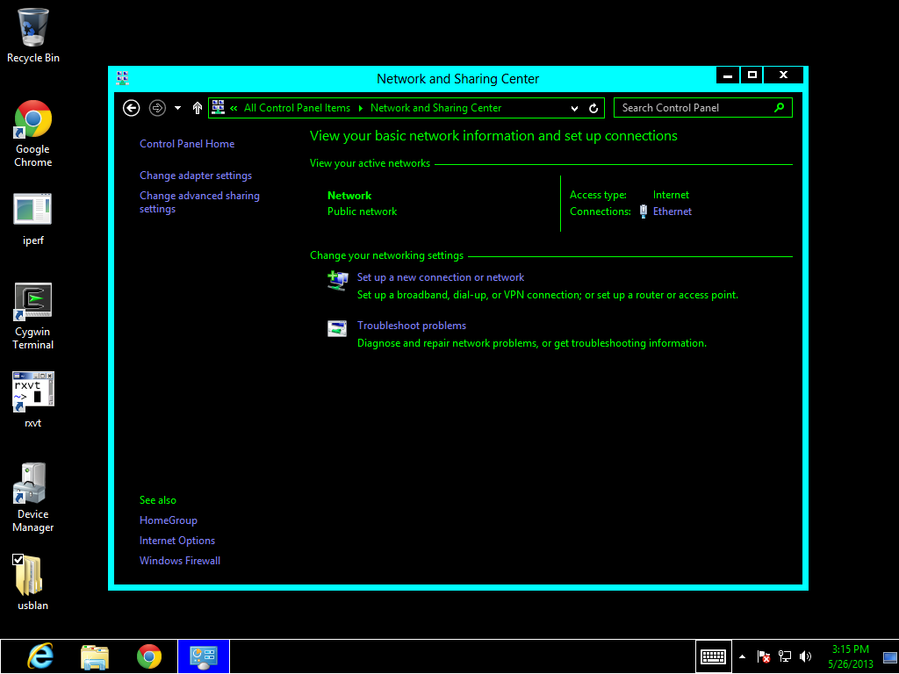Focus the Search Control Panel field
Screen dimensions: 899x674
click(x=703, y=108)
